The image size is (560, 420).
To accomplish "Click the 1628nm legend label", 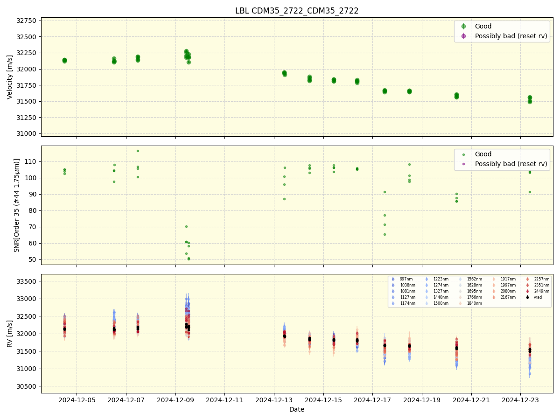I will point(475,285).
